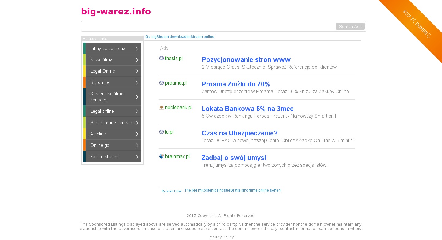Select 'Online go' sidebar item
The width and height of the screenshot is (442, 240).
pos(100,145)
